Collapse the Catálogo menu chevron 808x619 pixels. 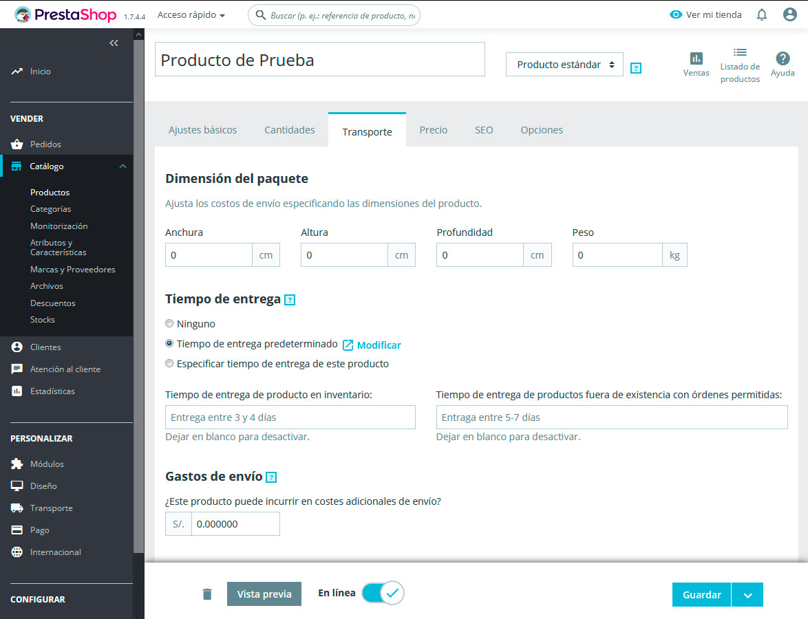tap(123, 166)
